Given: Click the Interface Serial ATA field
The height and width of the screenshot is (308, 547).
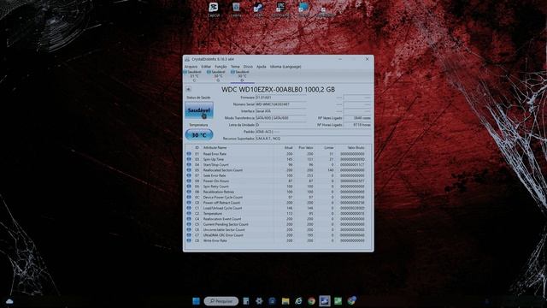Looking at the screenshot, I should click(x=281, y=111).
